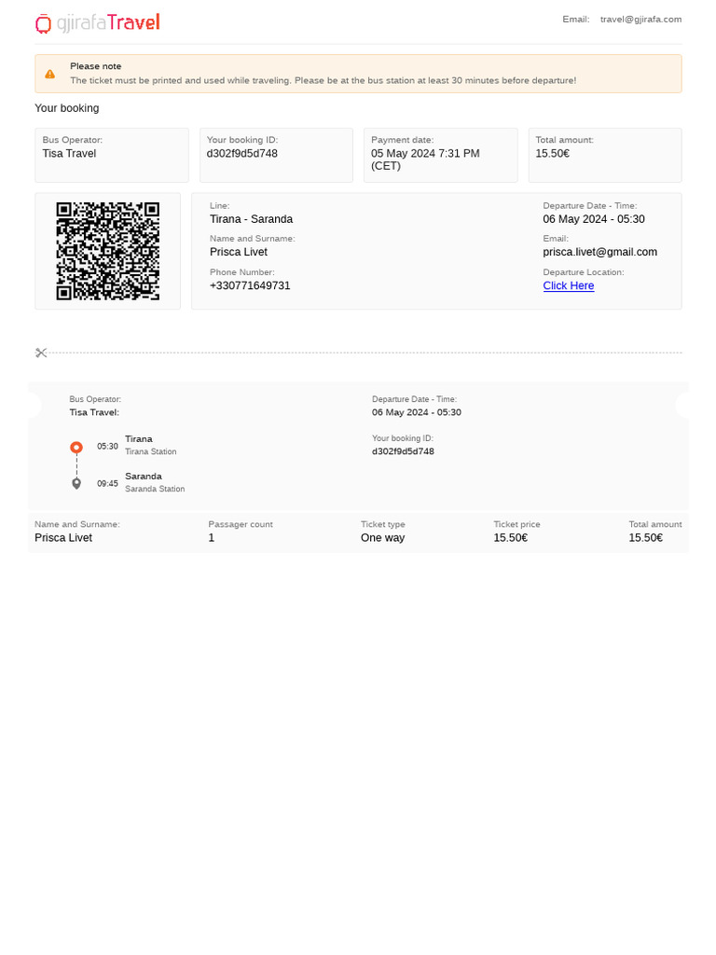
Task: Click the Tirana - Saranda line text
Action: pos(251,219)
